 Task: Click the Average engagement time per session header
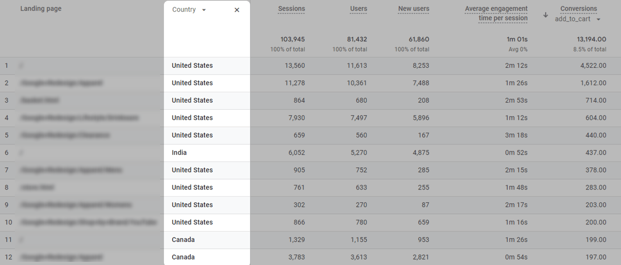pos(496,13)
